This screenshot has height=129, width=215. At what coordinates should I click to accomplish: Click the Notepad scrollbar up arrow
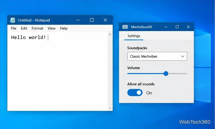coord(110,35)
